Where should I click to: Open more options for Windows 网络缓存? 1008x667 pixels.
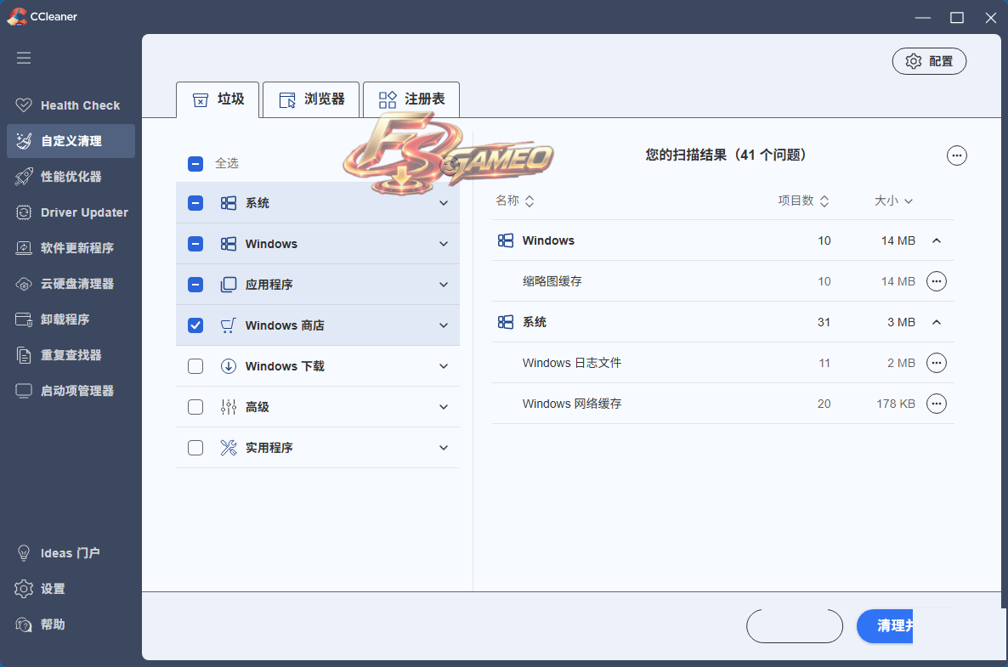(x=937, y=404)
